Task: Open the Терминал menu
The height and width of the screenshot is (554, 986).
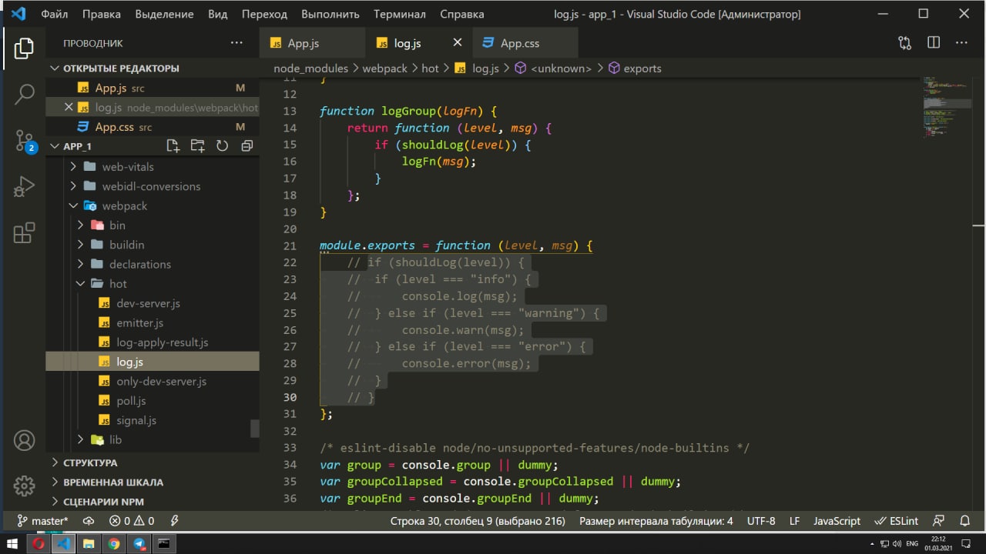Action: pyautogui.click(x=399, y=14)
